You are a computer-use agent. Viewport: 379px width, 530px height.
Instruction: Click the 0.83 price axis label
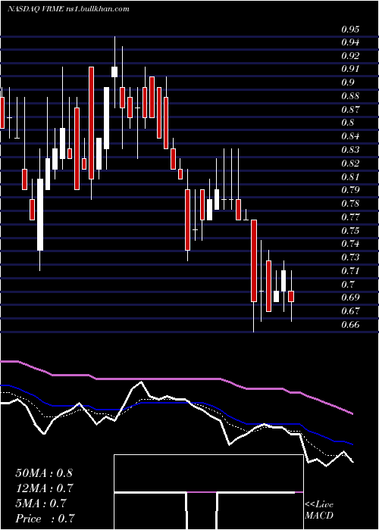click(350, 150)
